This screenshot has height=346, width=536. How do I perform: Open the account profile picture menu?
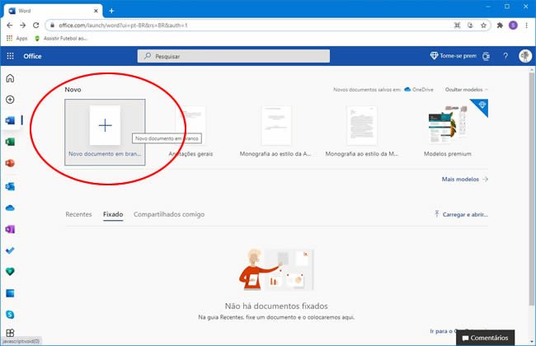click(x=524, y=56)
